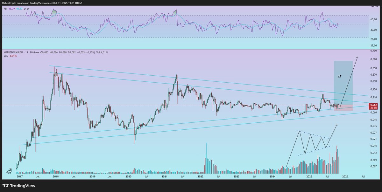Click the 0,350 level on price scale

[x=373, y=68]
